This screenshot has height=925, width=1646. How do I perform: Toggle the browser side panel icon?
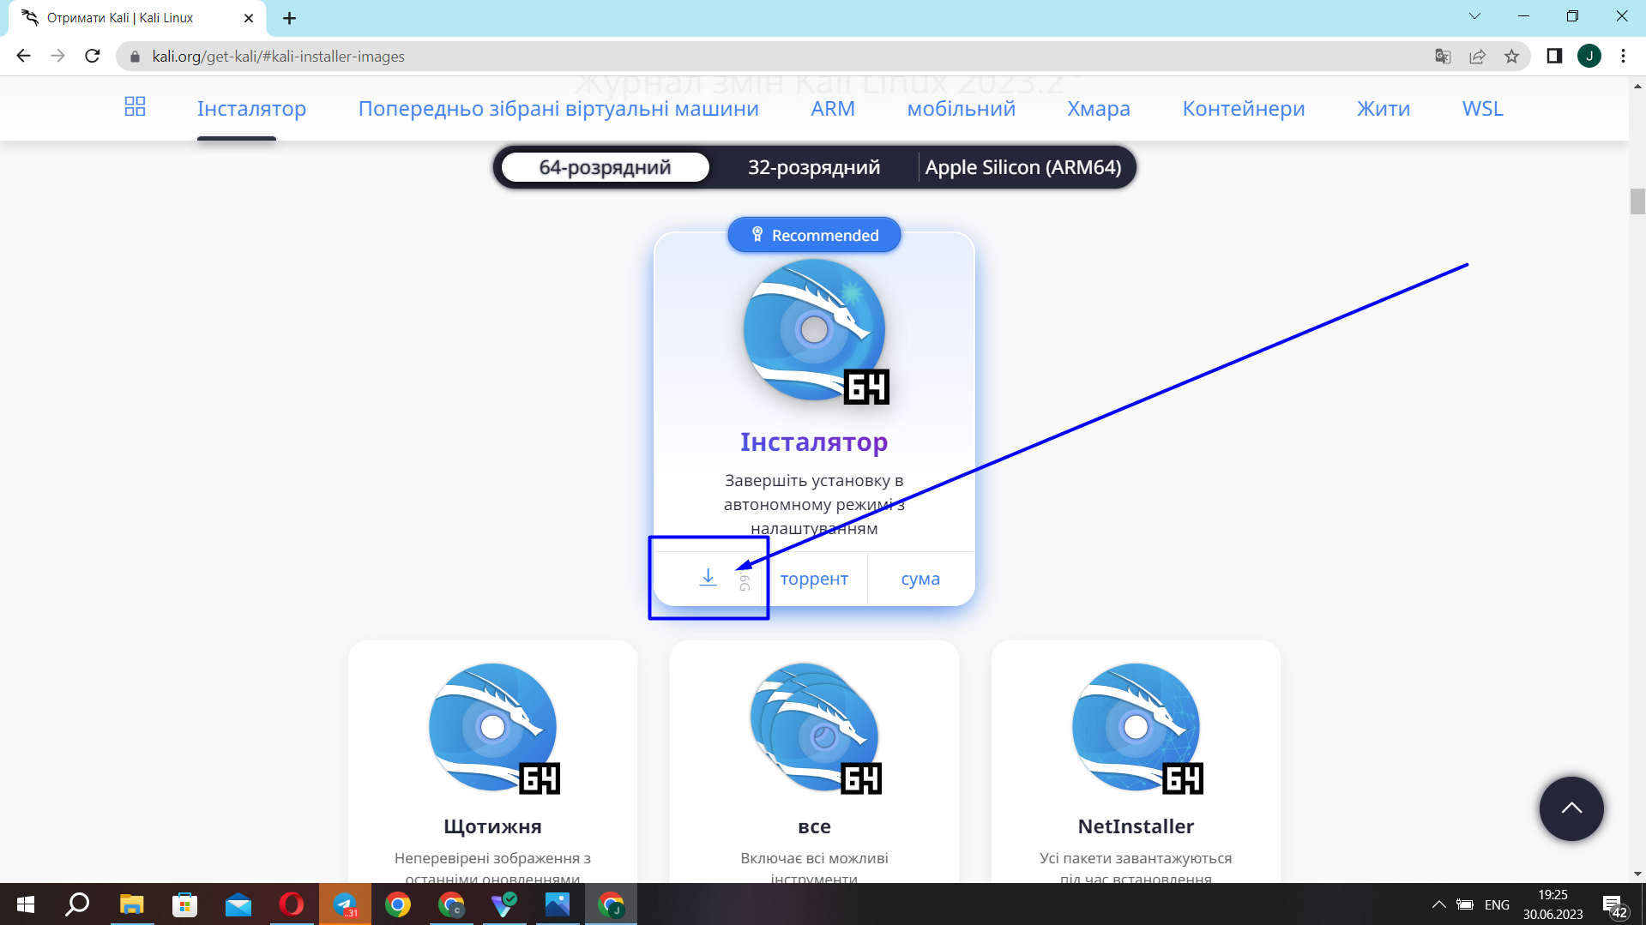point(1554,57)
